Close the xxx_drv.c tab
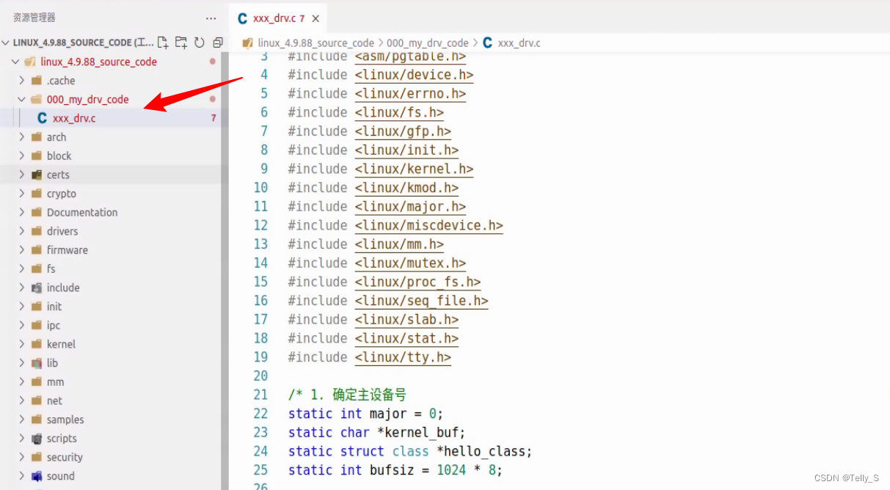The image size is (890, 490). [x=316, y=18]
